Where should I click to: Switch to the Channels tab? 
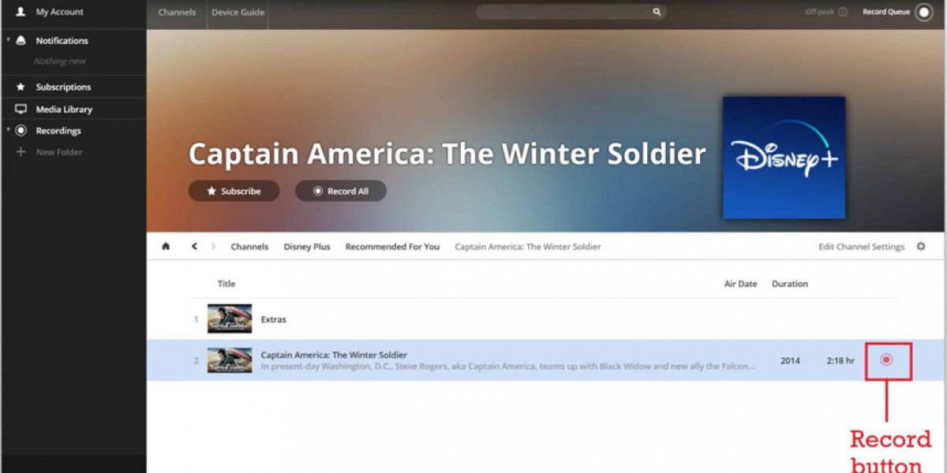click(177, 13)
